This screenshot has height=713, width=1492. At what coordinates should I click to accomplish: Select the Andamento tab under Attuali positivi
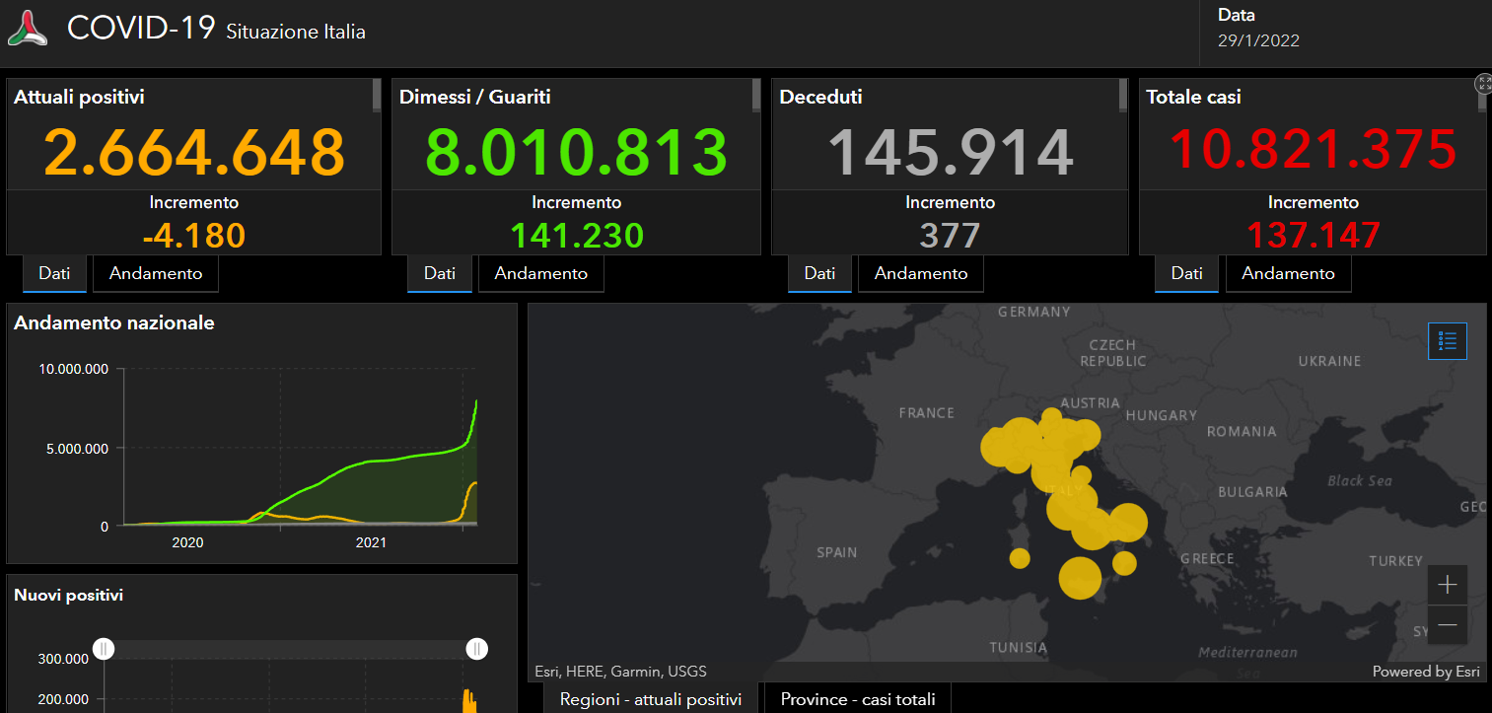[x=156, y=274]
